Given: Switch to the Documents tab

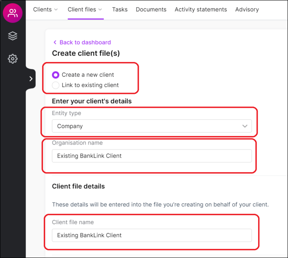Looking at the screenshot, I should [x=151, y=9].
